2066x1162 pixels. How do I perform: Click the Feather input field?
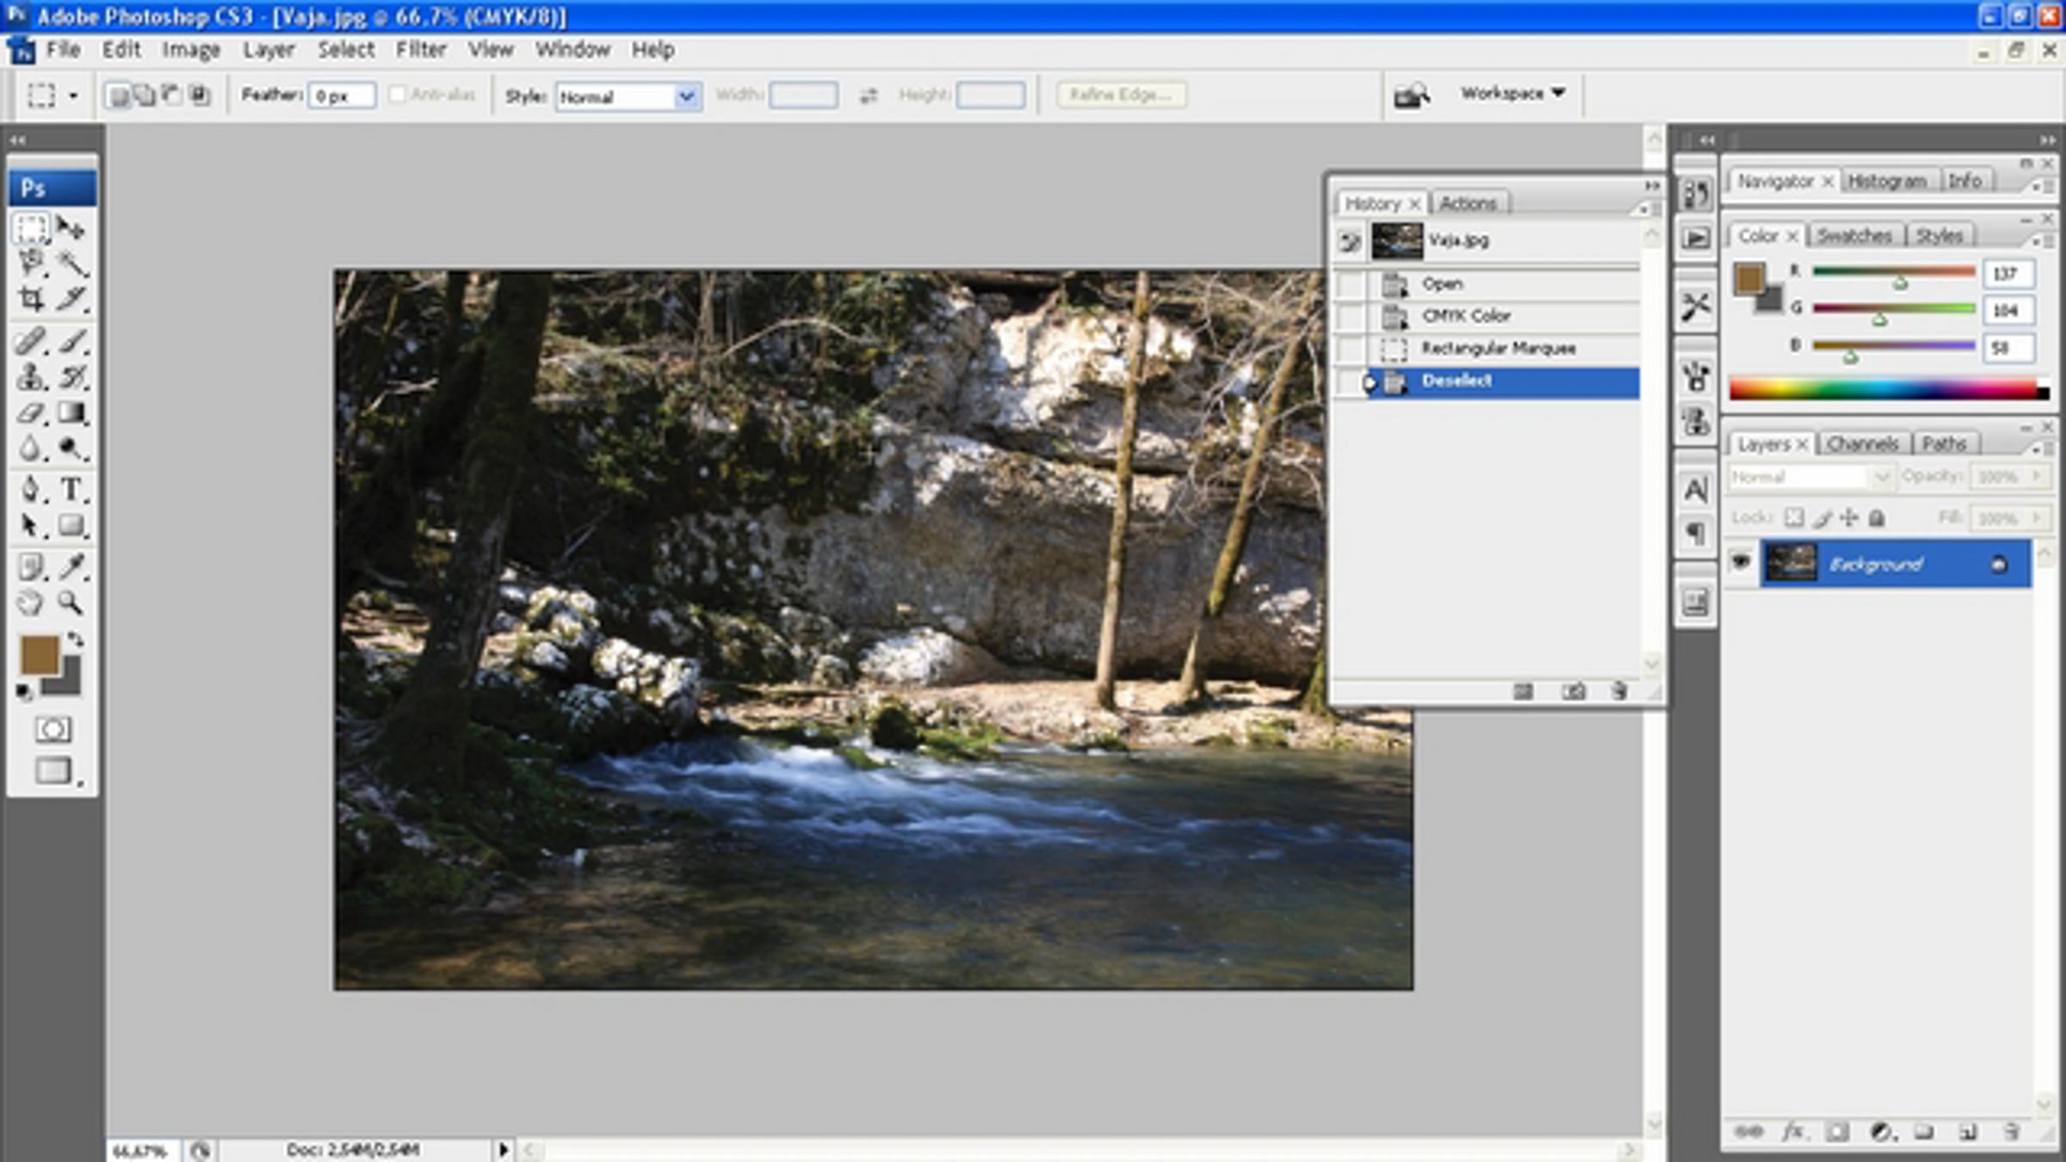click(x=343, y=96)
